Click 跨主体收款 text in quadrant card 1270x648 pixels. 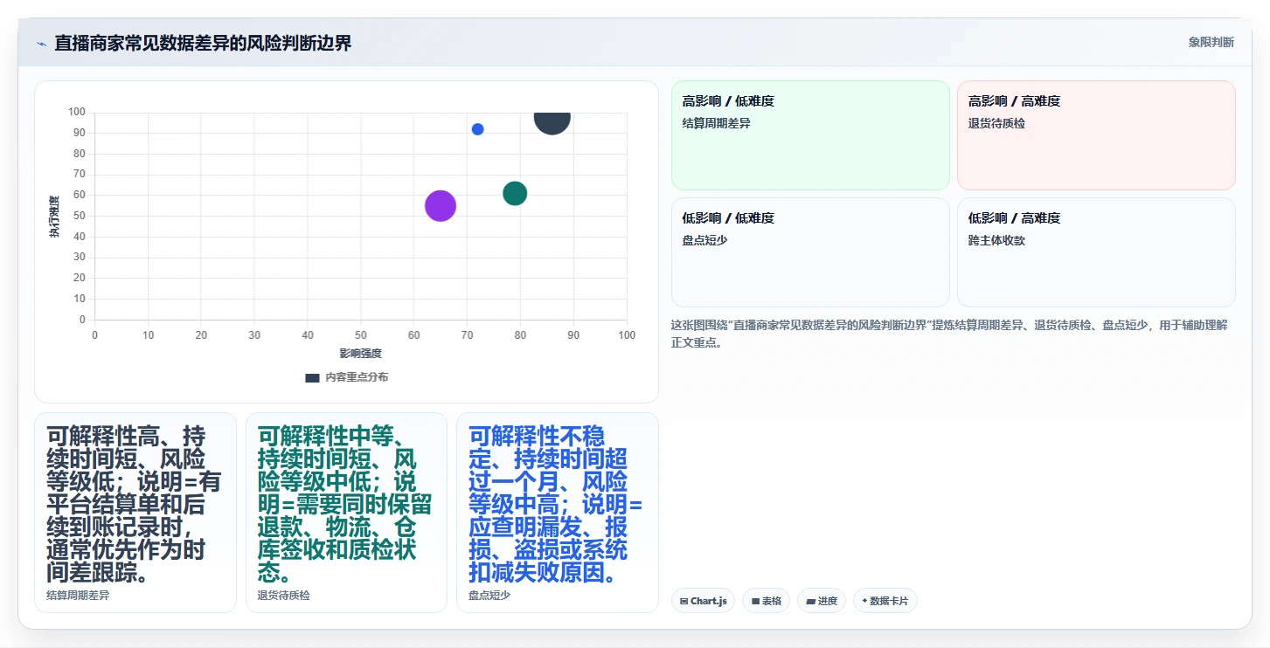point(996,240)
